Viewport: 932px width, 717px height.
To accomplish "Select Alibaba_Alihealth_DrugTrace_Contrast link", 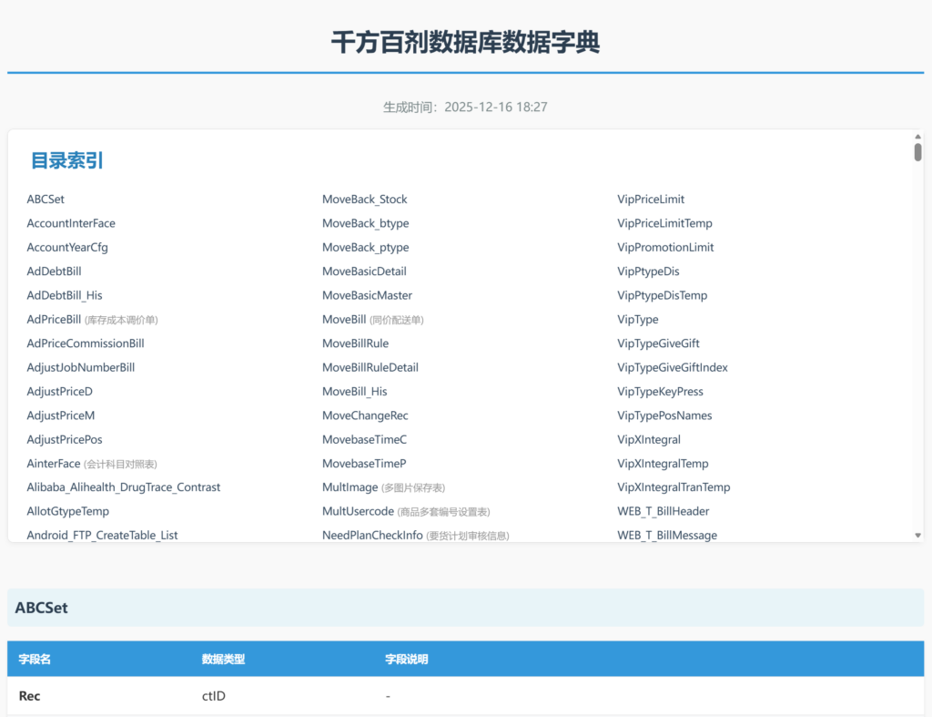I will pos(124,487).
